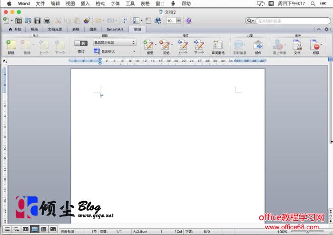Open the 权限 permissions dropdown arrow

(321, 44)
